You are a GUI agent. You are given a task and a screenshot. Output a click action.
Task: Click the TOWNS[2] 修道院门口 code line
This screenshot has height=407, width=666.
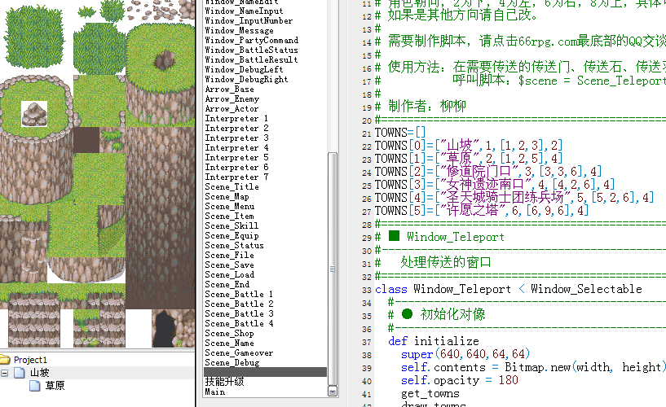click(488, 172)
